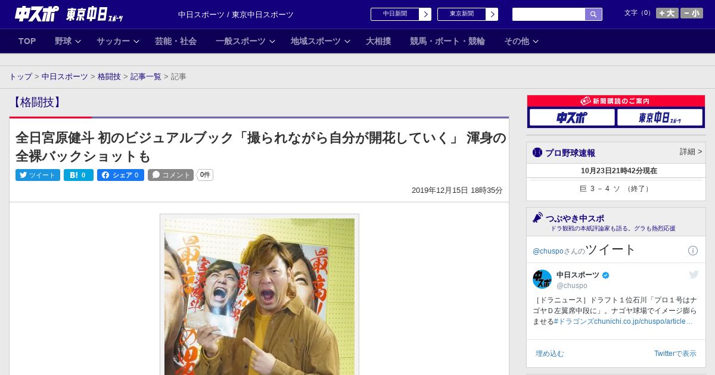Expand the その他 menu chevron

[536, 42]
